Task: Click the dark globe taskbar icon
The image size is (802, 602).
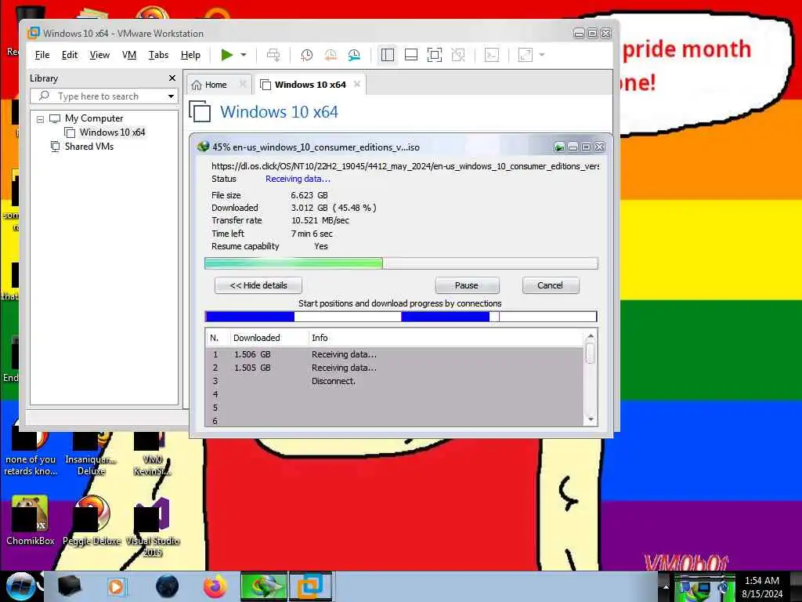Action: click(x=168, y=586)
